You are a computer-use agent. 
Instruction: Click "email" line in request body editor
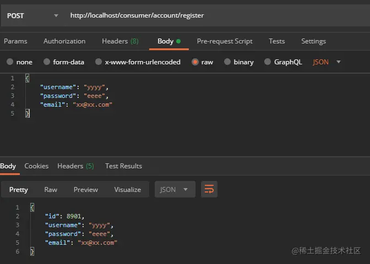click(76, 105)
